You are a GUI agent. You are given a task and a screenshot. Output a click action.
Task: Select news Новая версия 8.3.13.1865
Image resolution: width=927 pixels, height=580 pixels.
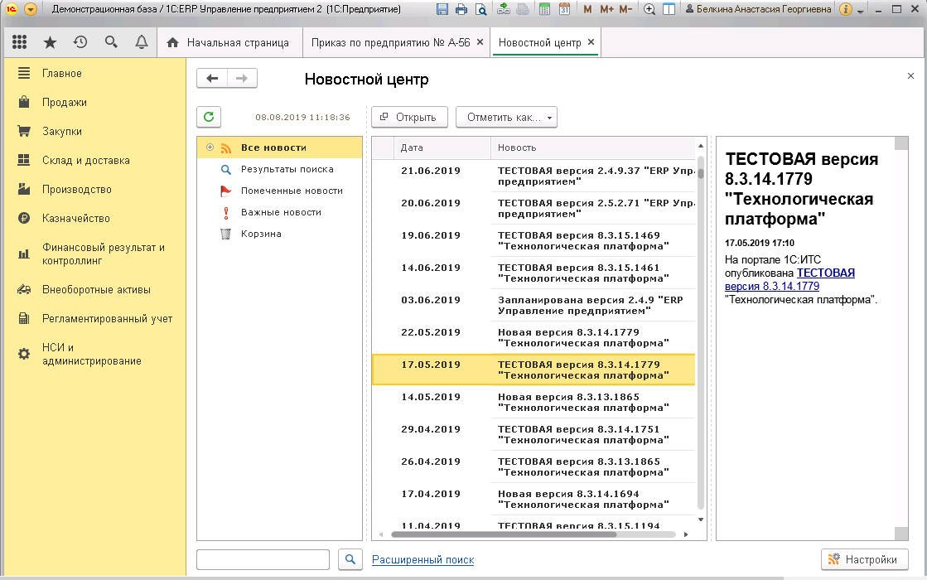[x=534, y=402]
